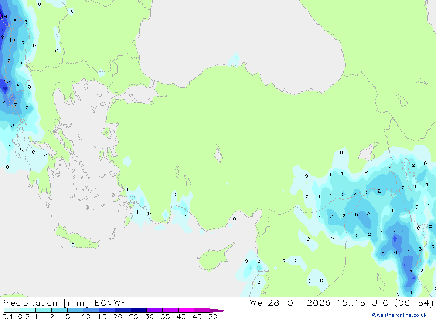Click the 'ECMWF' model name
The image size is (436, 319).
(x=110, y=302)
